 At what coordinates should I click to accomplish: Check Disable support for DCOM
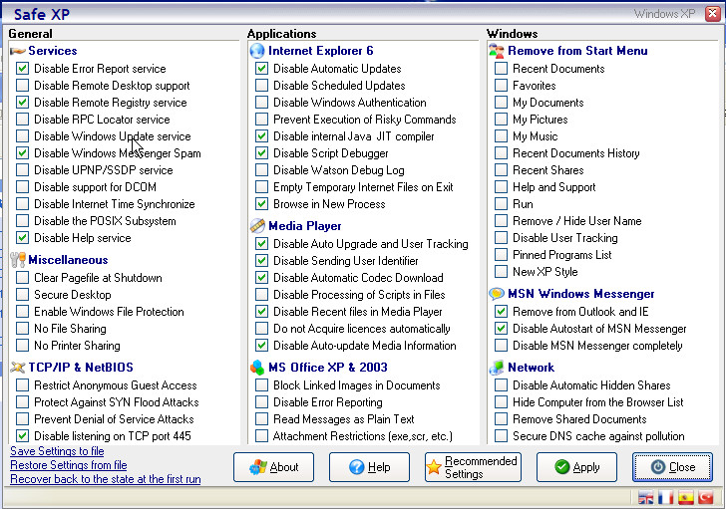(x=22, y=187)
